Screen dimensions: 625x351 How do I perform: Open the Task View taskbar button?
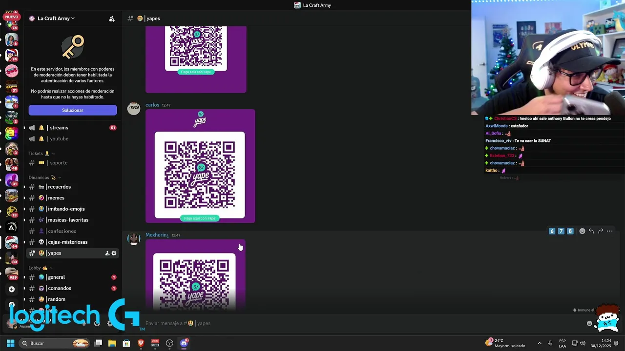pyautogui.click(x=98, y=343)
